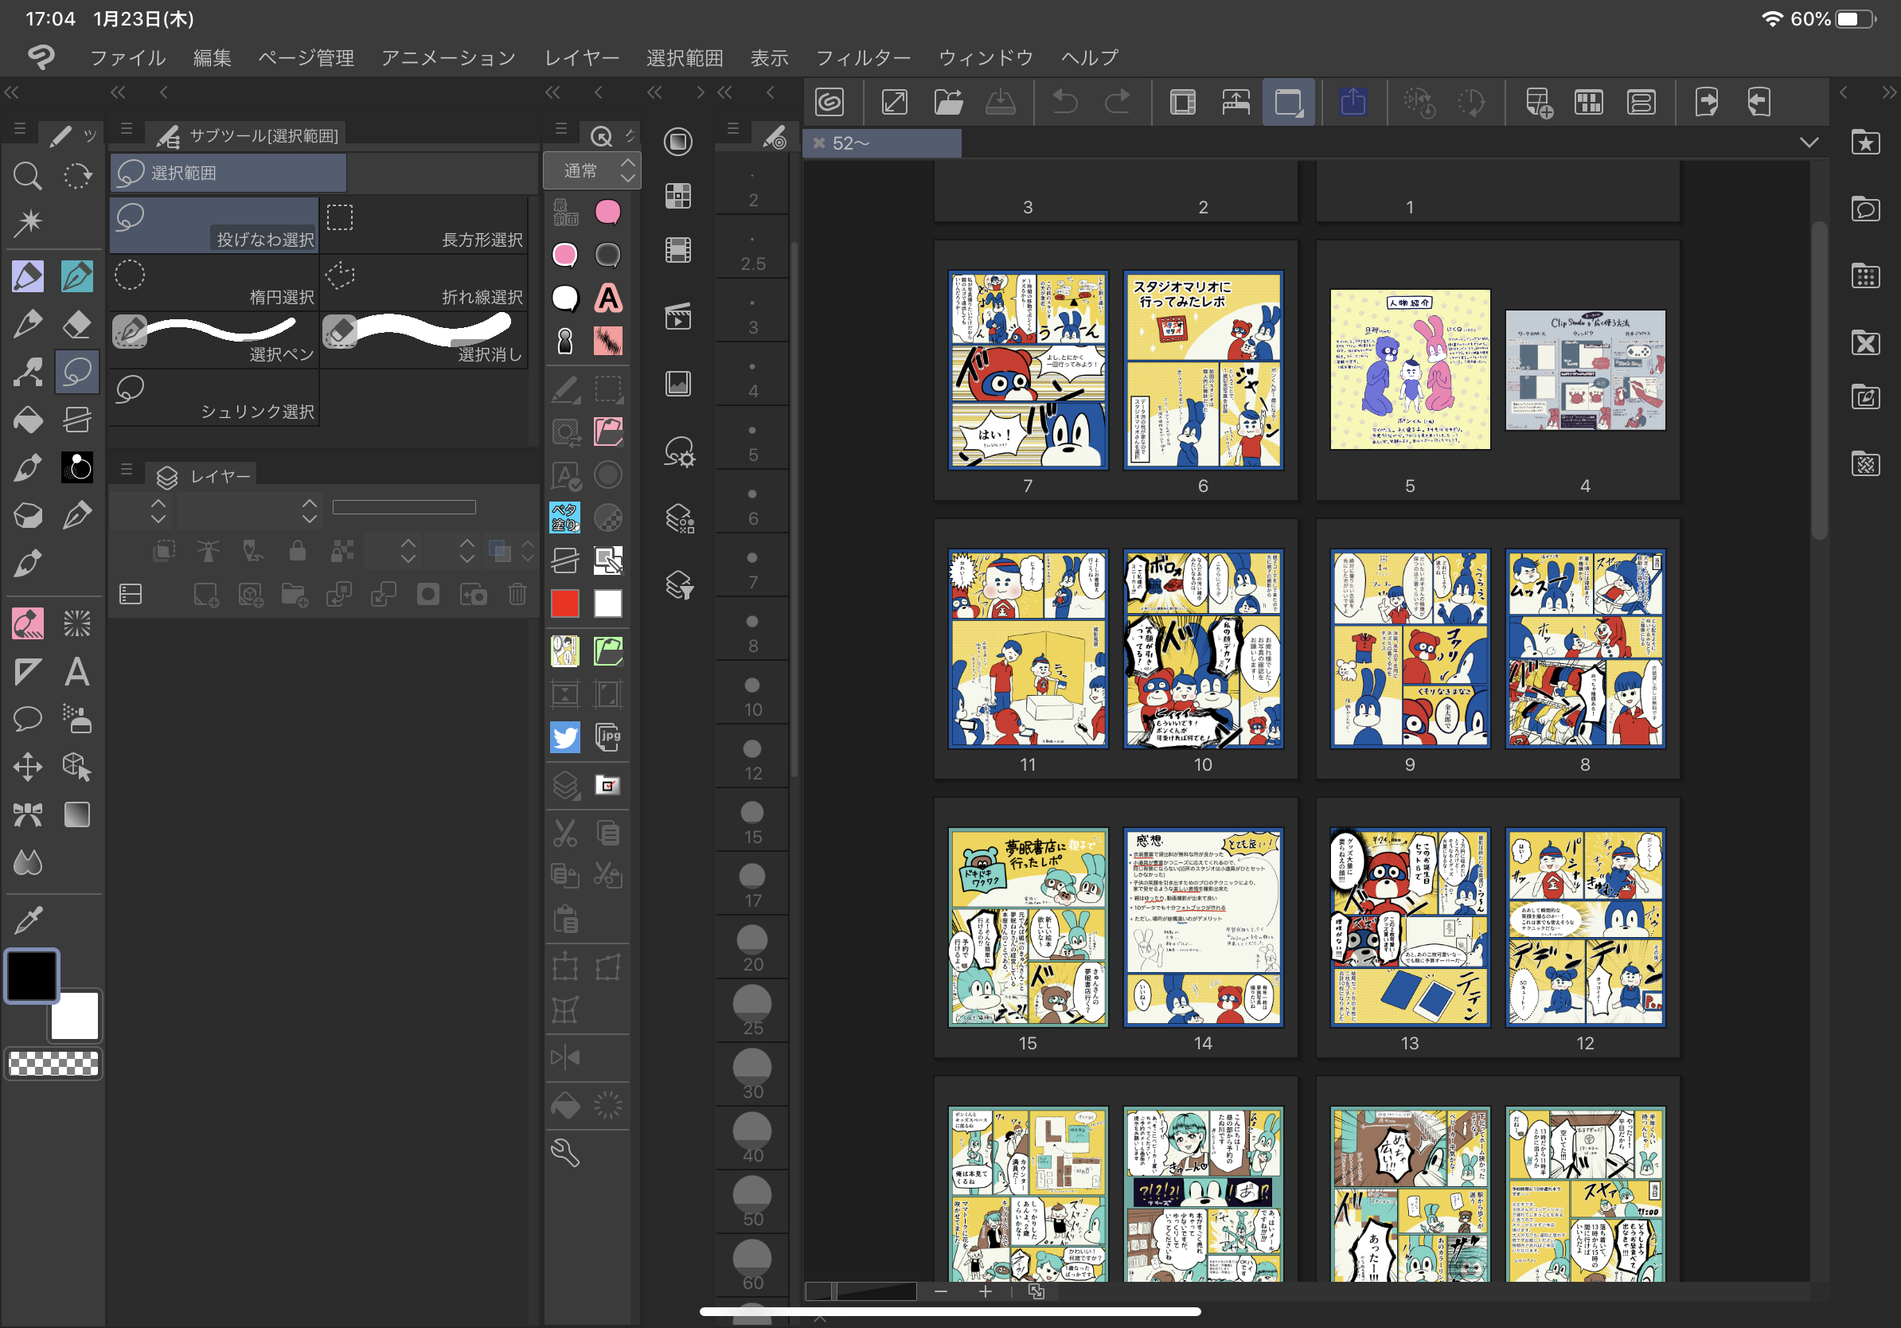
Task: Toggle the lock layer icon
Action: (297, 551)
